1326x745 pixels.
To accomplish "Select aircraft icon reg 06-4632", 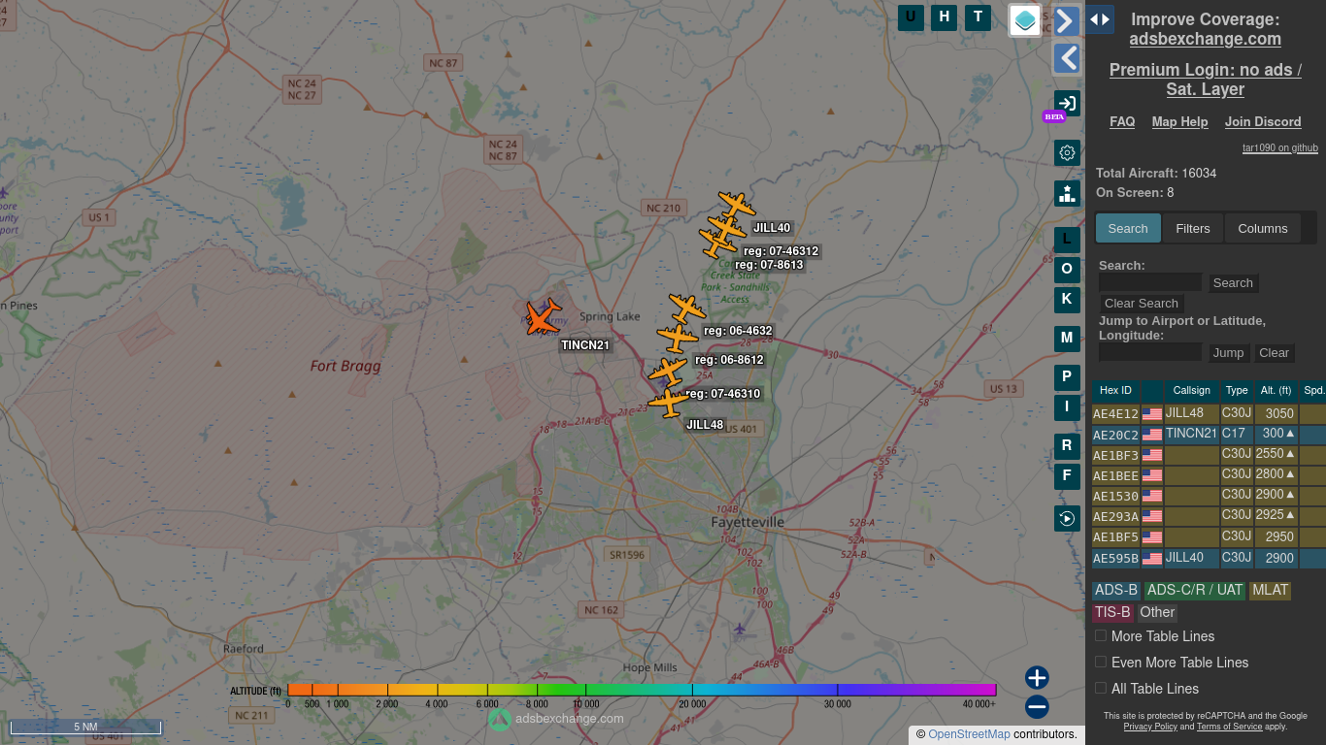I will 687,309.
